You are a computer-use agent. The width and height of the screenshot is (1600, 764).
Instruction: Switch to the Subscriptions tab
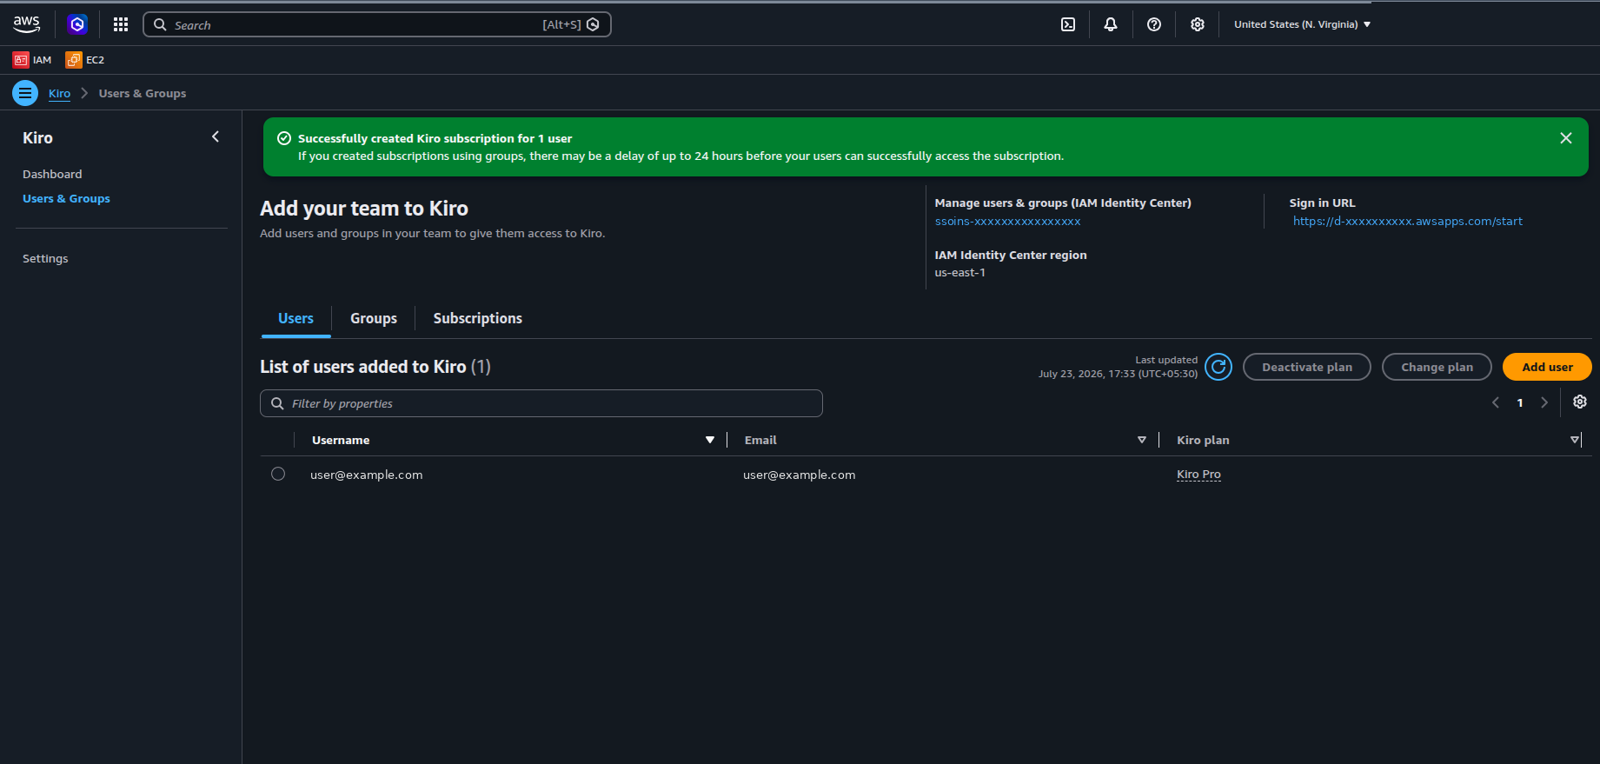coord(478,318)
